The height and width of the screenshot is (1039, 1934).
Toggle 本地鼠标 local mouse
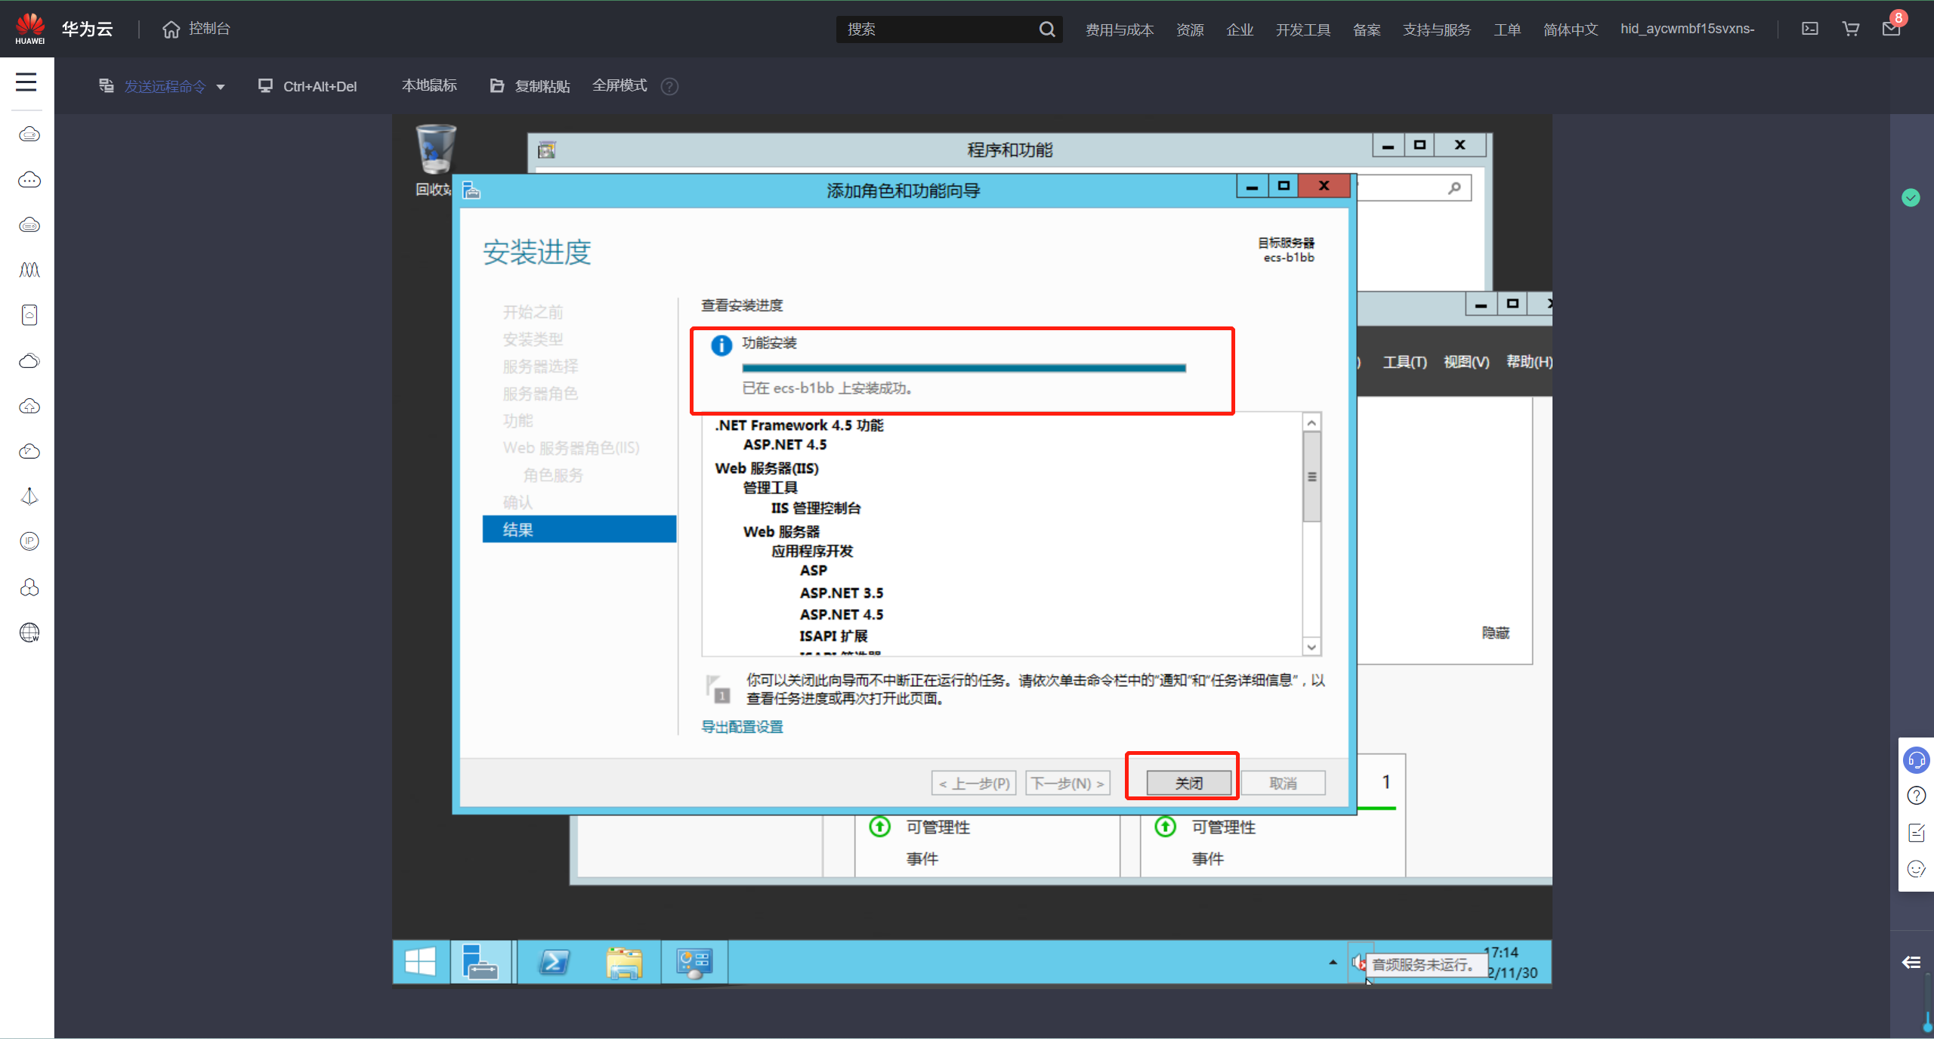click(x=429, y=85)
